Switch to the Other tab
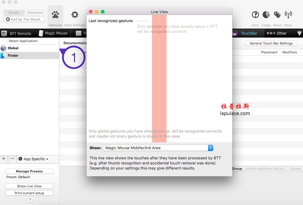Image resolution: width=303 pixels, height=205 pixels. (277, 33)
